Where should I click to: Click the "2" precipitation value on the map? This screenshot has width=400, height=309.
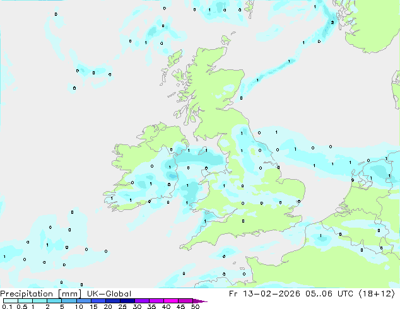pos(332,23)
